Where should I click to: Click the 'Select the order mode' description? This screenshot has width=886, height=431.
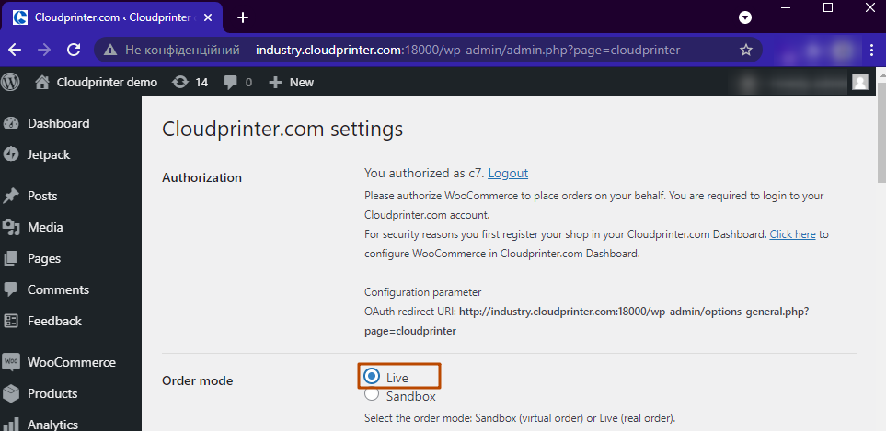[520, 418]
